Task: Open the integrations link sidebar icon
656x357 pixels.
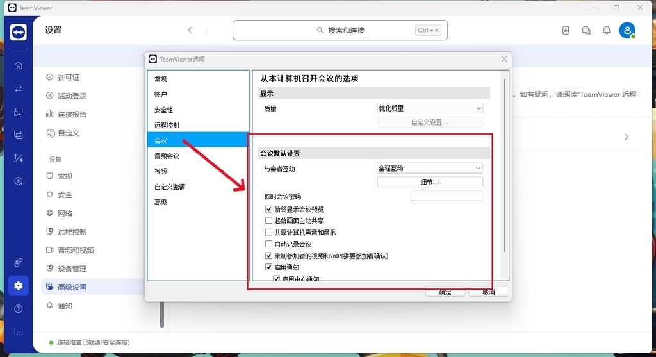Action: pyautogui.click(x=19, y=262)
